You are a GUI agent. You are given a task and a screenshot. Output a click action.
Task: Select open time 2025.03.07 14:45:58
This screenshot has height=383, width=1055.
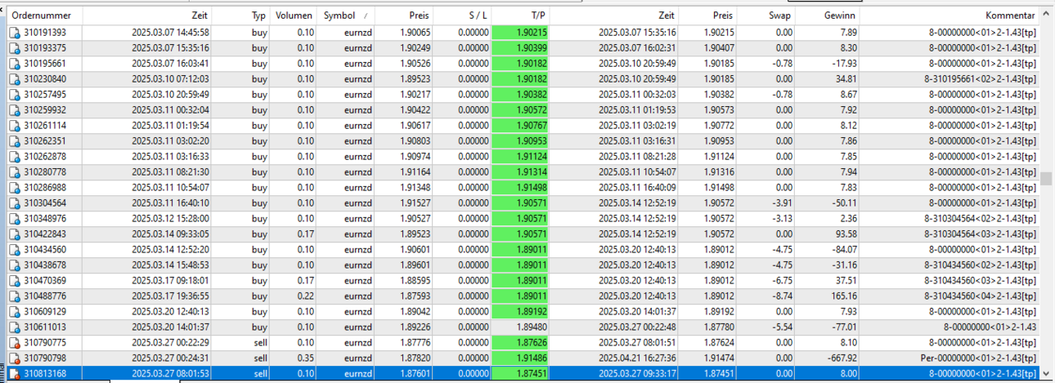point(170,33)
